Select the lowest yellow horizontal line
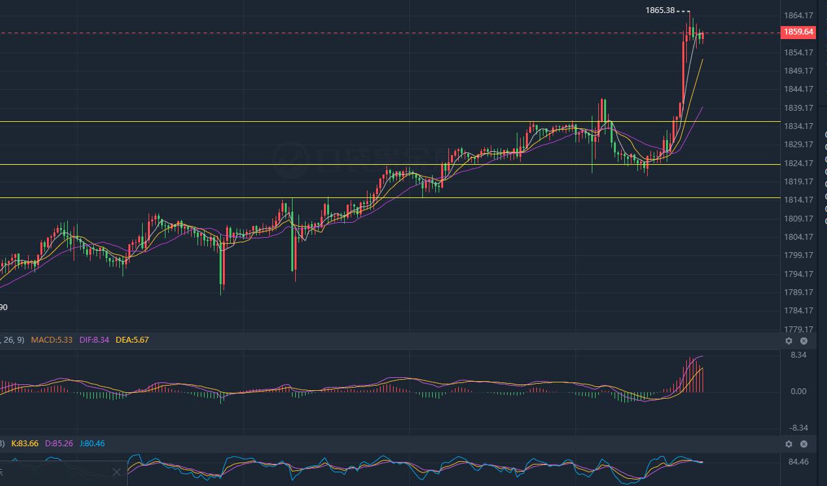The width and height of the screenshot is (827, 486). (x=390, y=197)
